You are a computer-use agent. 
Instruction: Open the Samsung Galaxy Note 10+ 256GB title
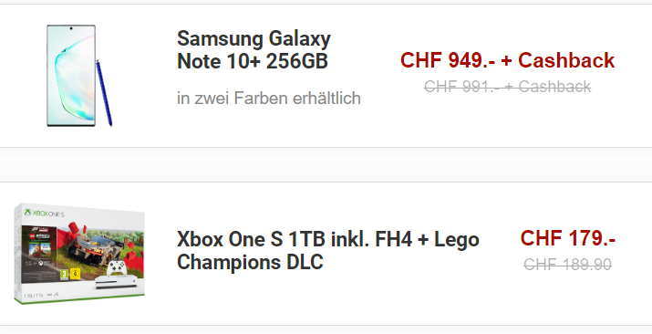point(254,50)
